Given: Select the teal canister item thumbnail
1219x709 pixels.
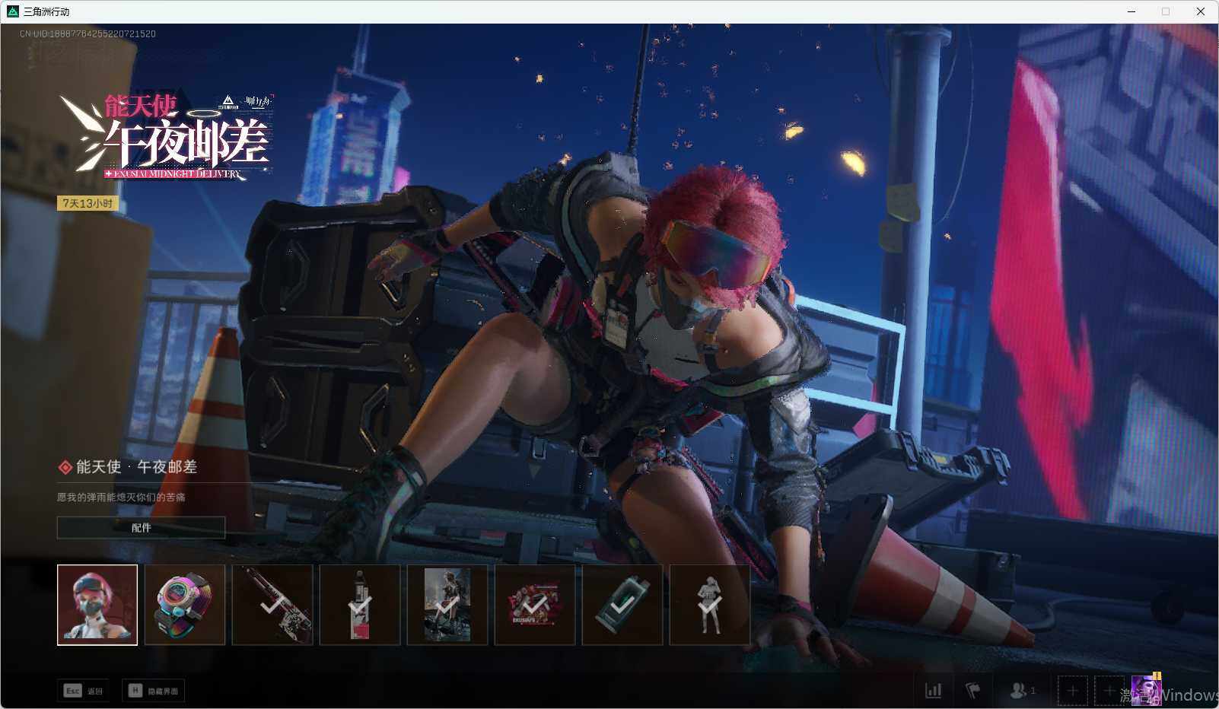Looking at the screenshot, I should [622, 605].
